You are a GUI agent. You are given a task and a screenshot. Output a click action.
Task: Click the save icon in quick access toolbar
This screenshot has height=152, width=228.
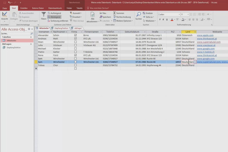tap(5, 3)
